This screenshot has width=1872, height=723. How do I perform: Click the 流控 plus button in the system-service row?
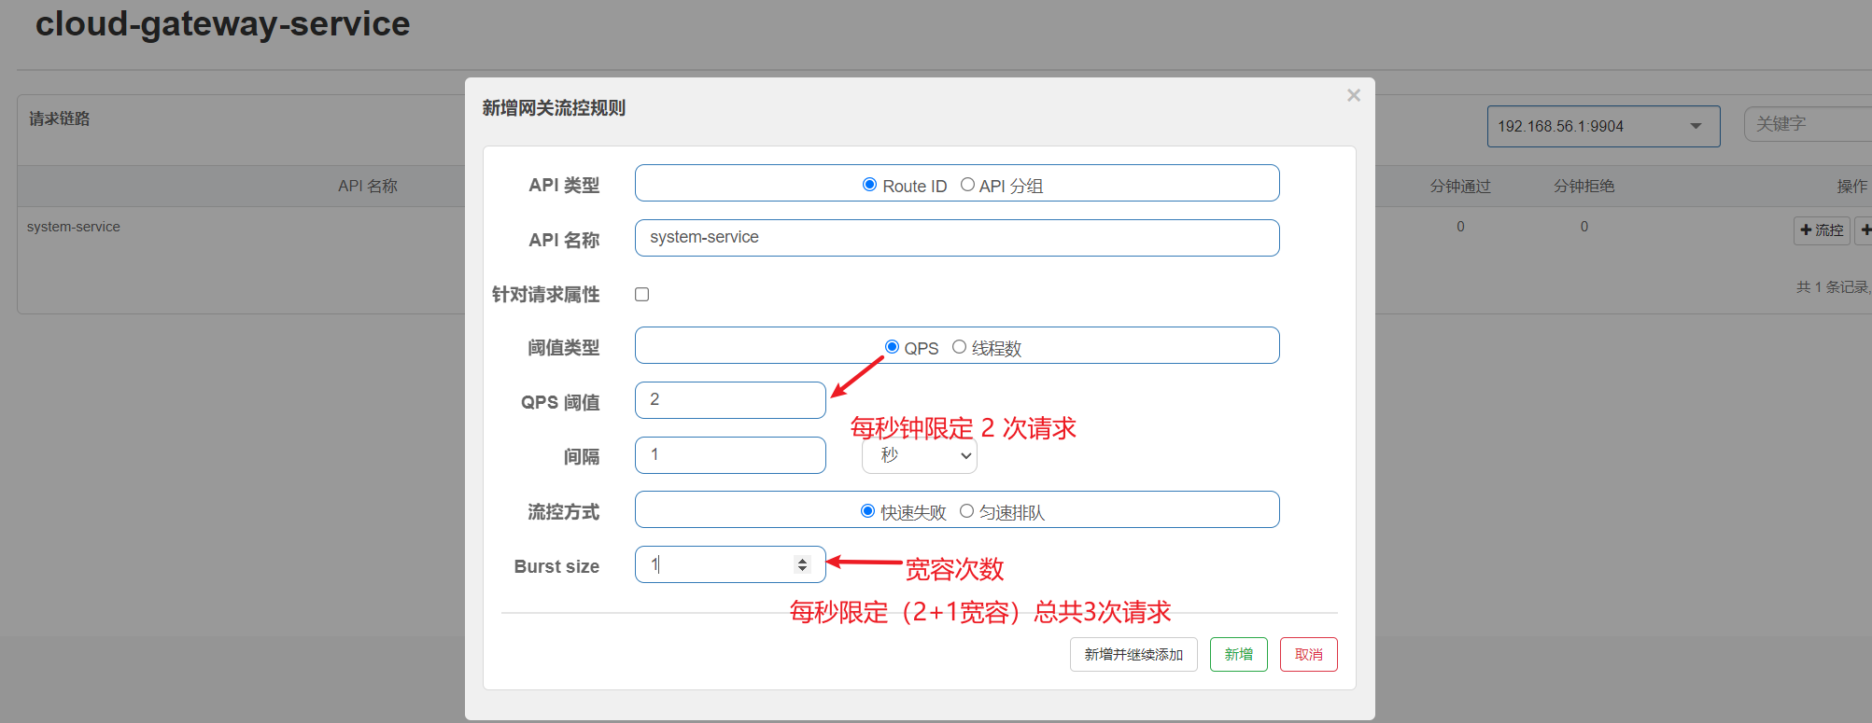click(1821, 230)
